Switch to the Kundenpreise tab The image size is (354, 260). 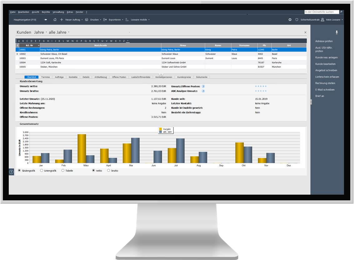pyautogui.click(x=184, y=77)
